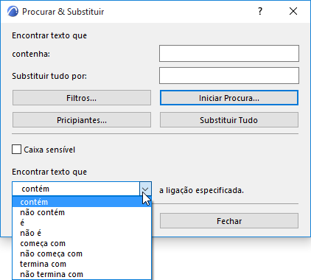Click the Fechar button
This screenshot has width=311, height=280.
coord(229,221)
